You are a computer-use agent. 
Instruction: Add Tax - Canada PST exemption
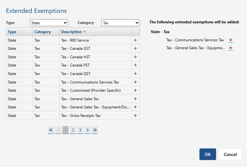pyautogui.click(x=135, y=65)
